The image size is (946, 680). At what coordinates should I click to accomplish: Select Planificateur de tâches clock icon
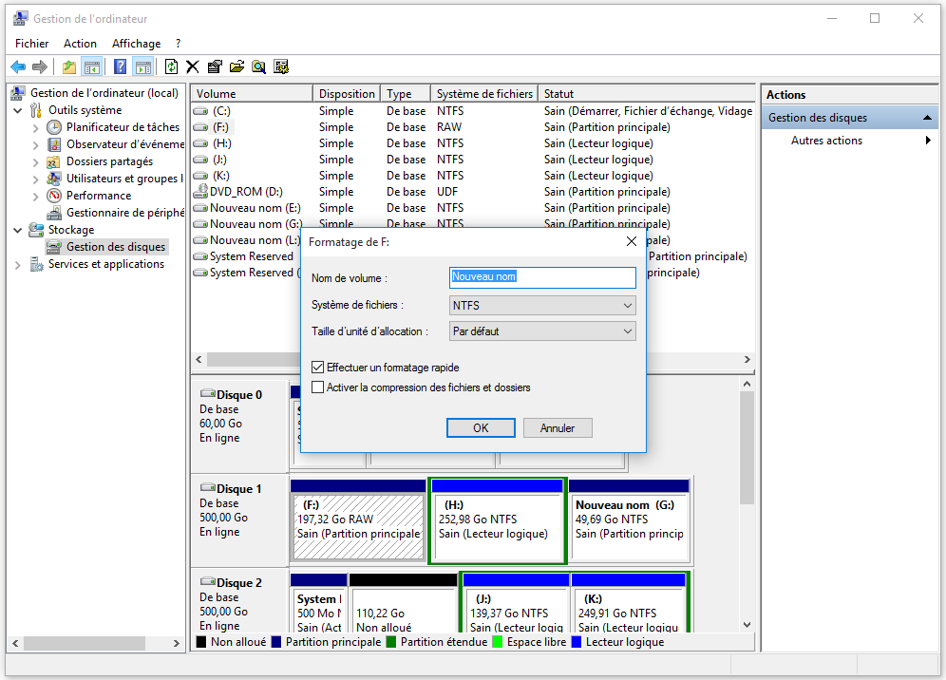pos(54,127)
